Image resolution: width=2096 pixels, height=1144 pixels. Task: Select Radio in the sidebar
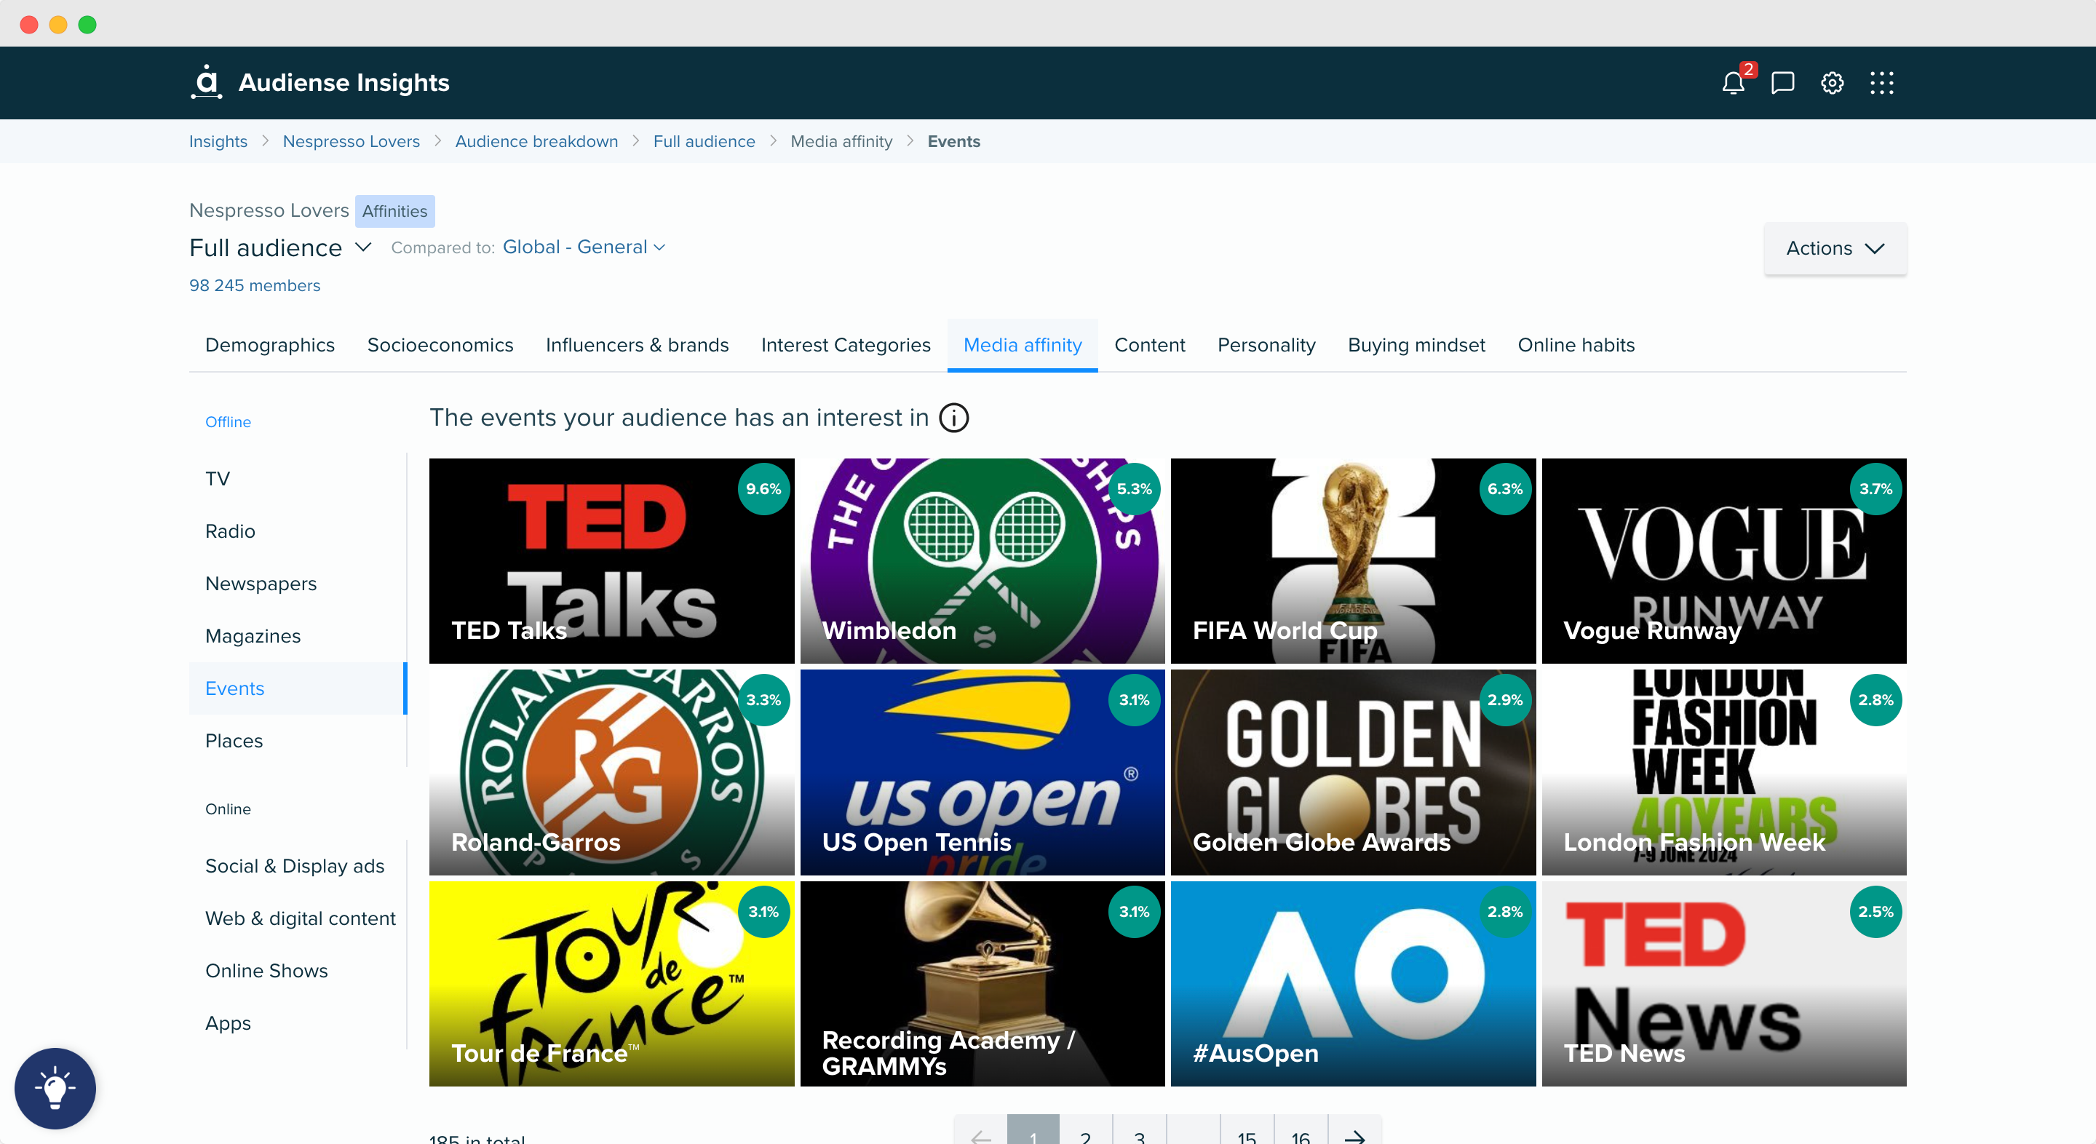(x=298, y=531)
